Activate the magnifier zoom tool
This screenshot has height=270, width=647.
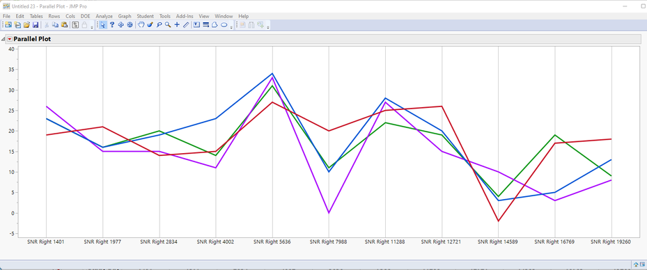tap(168, 25)
